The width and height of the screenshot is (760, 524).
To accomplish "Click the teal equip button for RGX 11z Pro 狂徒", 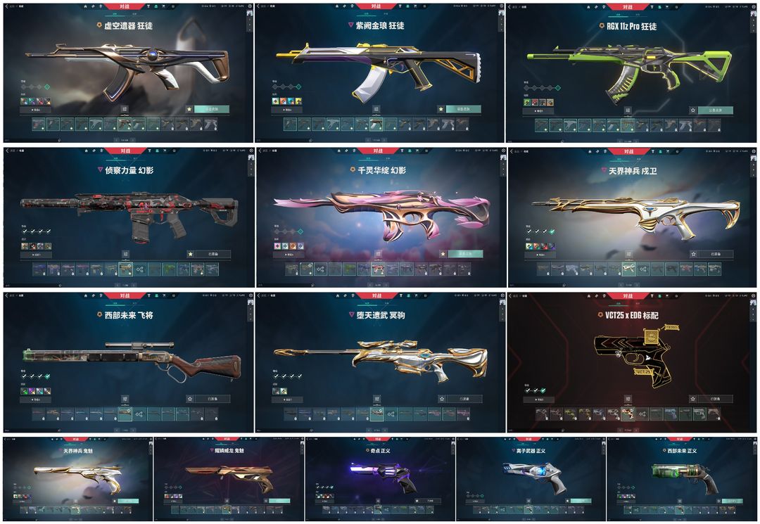I will click(716, 110).
